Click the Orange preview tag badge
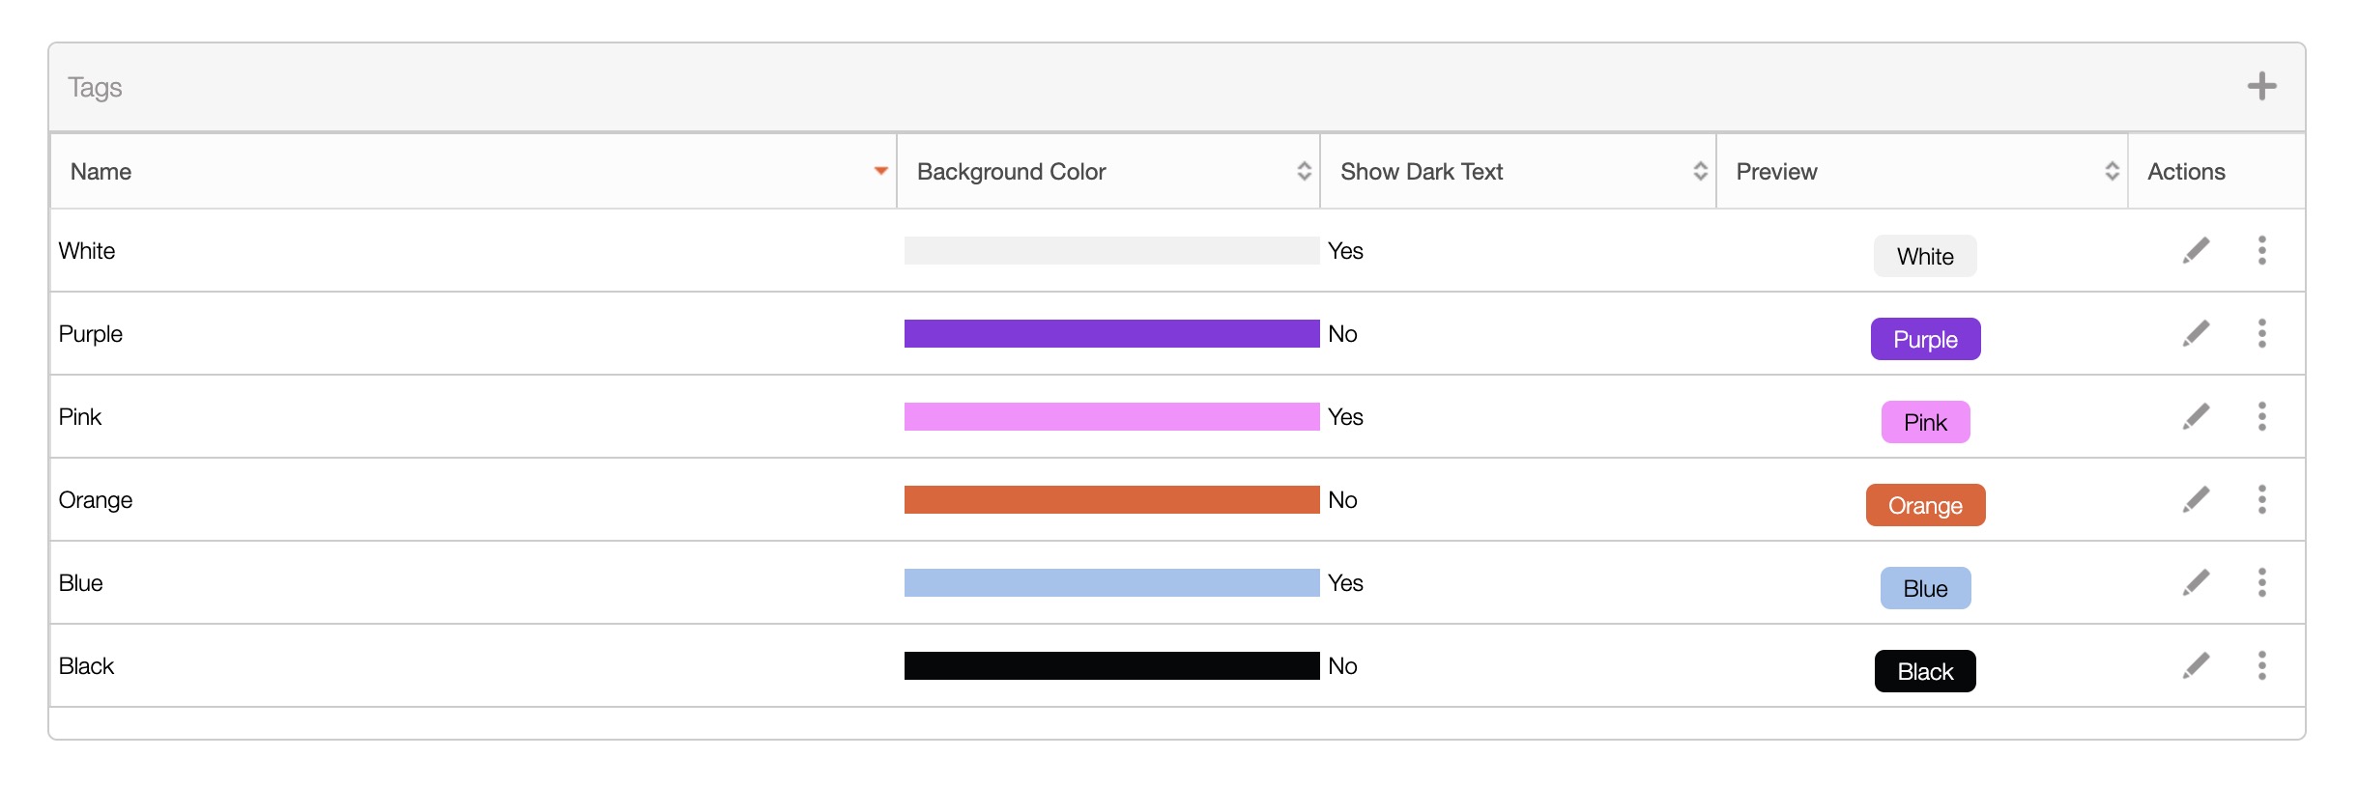Screen dimensions: 2358x786 tap(1925, 506)
